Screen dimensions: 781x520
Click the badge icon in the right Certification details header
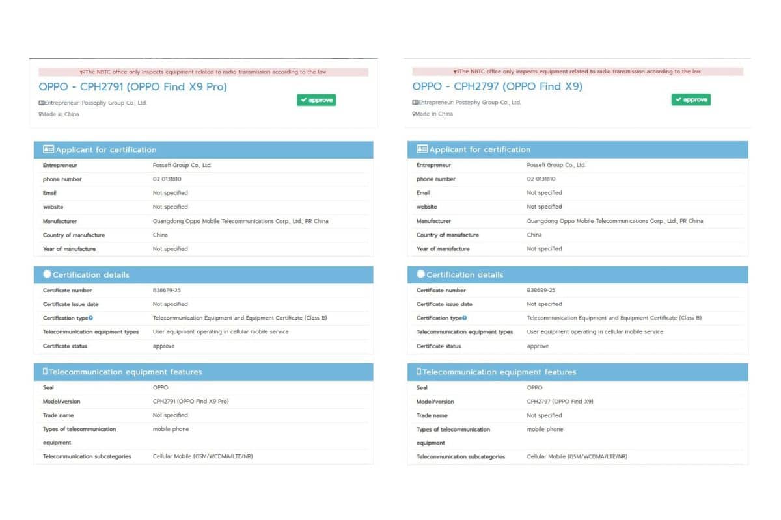click(421, 274)
